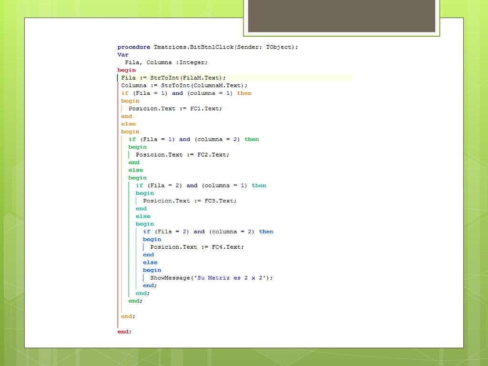Click the orange 'else' keyword
This screenshot has height=366, width=488.
coord(129,124)
